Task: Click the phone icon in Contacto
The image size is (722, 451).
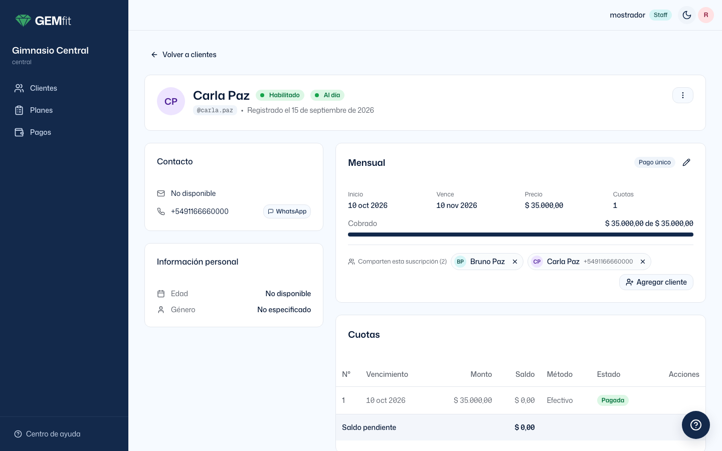Action: pyautogui.click(x=161, y=211)
